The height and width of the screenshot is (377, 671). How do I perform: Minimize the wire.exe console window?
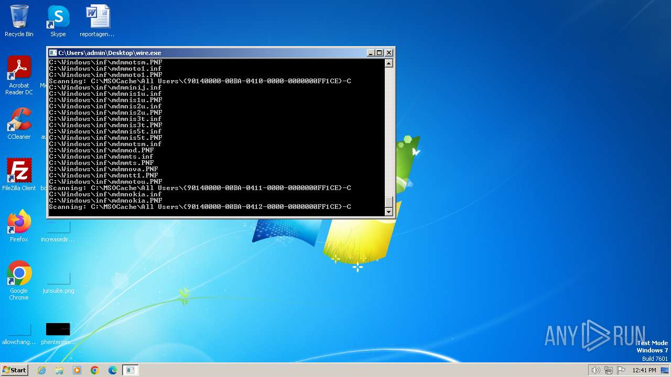click(371, 53)
